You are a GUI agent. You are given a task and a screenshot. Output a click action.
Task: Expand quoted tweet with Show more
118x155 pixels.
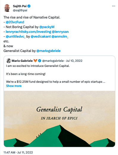click(14, 86)
